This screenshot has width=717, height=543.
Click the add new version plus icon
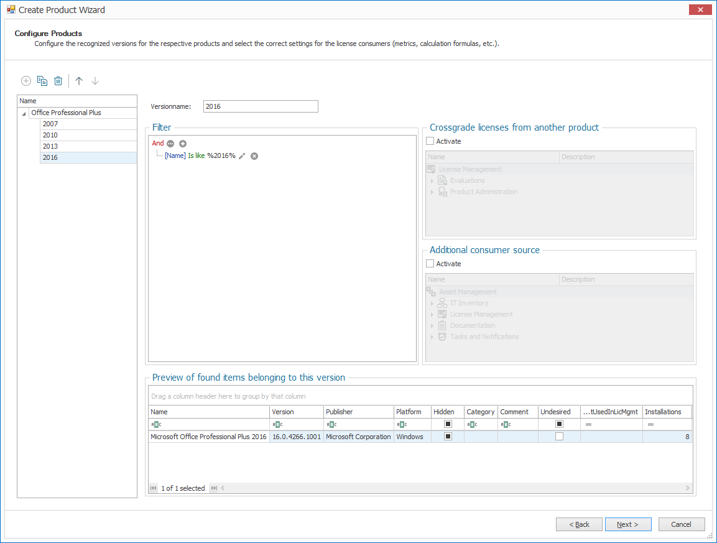pos(26,81)
